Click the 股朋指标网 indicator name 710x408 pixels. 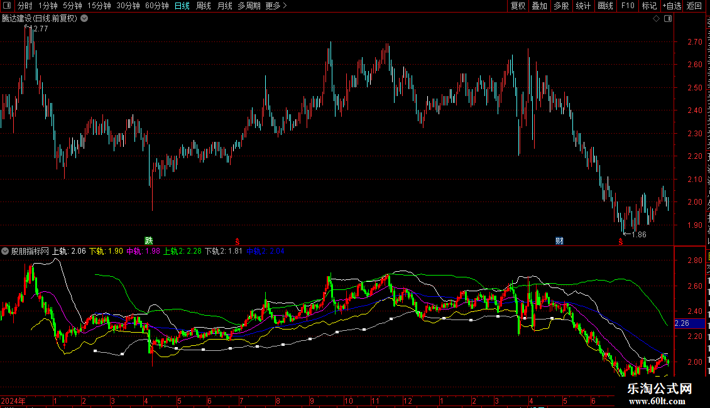coord(30,251)
